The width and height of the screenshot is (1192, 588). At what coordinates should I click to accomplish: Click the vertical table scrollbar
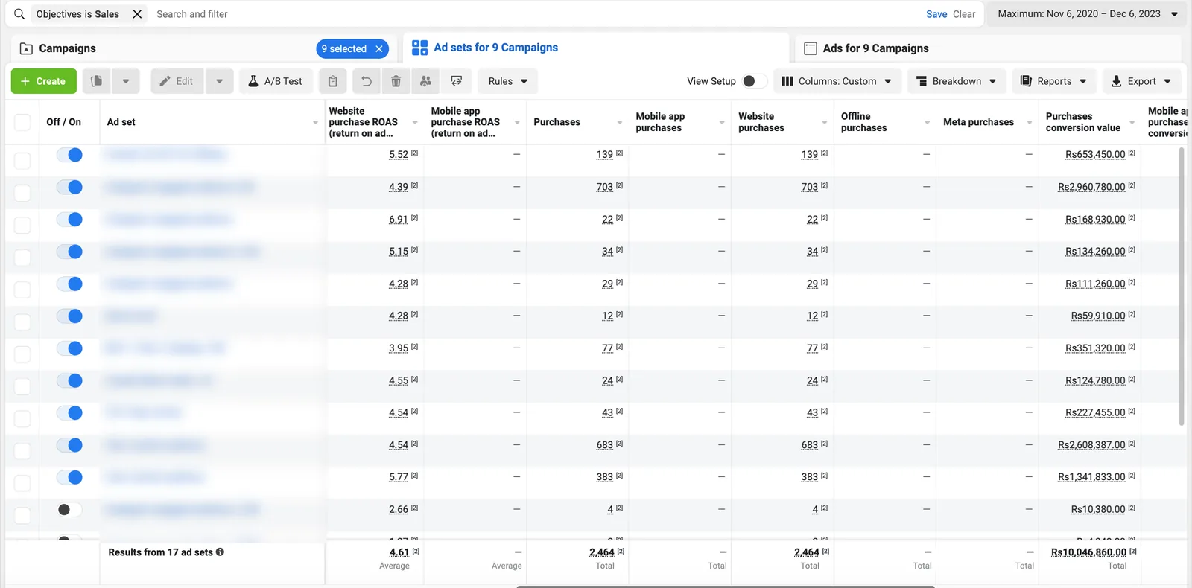pyautogui.click(x=1182, y=287)
